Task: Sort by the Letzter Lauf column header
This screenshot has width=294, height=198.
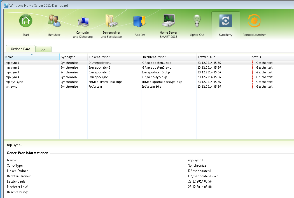Action: point(223,57)
